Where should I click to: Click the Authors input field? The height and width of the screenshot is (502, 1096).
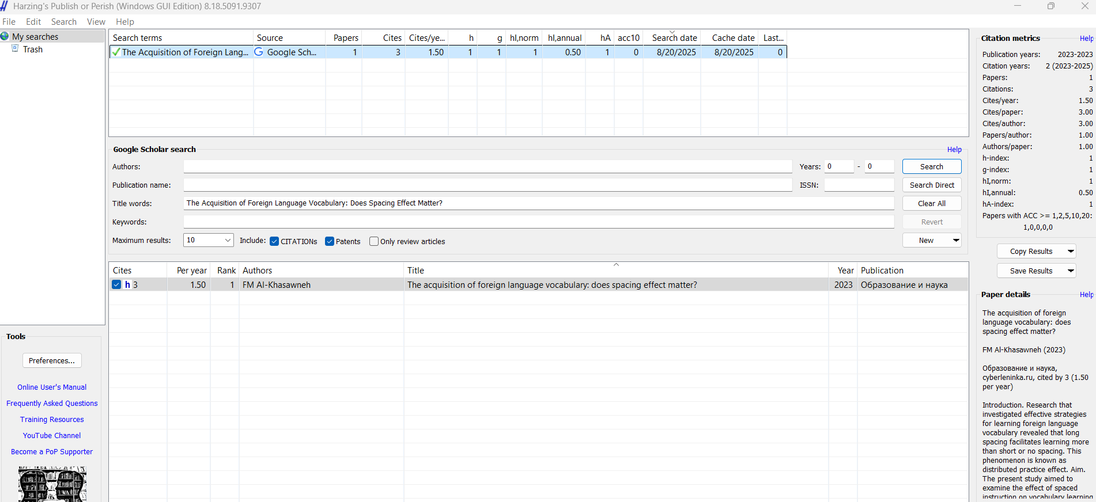pos(487,166)
